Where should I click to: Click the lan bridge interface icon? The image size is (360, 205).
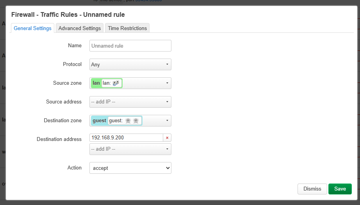pos(116,83)
